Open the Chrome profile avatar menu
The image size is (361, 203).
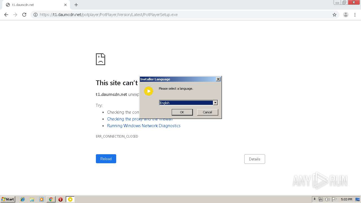point(346,15)
